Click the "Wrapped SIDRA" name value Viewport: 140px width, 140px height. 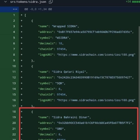64,26
